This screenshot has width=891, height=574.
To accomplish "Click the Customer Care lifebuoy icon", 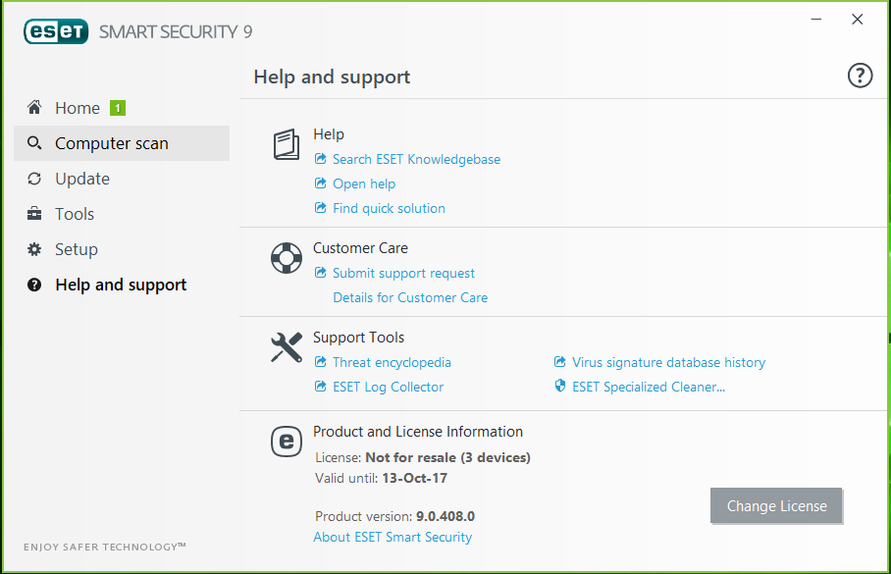I will 287,258.
